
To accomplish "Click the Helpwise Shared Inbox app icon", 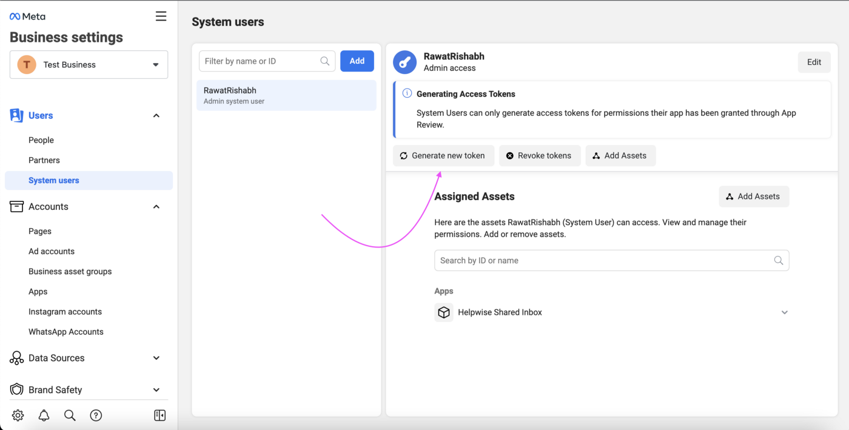I will pos(444,312).
